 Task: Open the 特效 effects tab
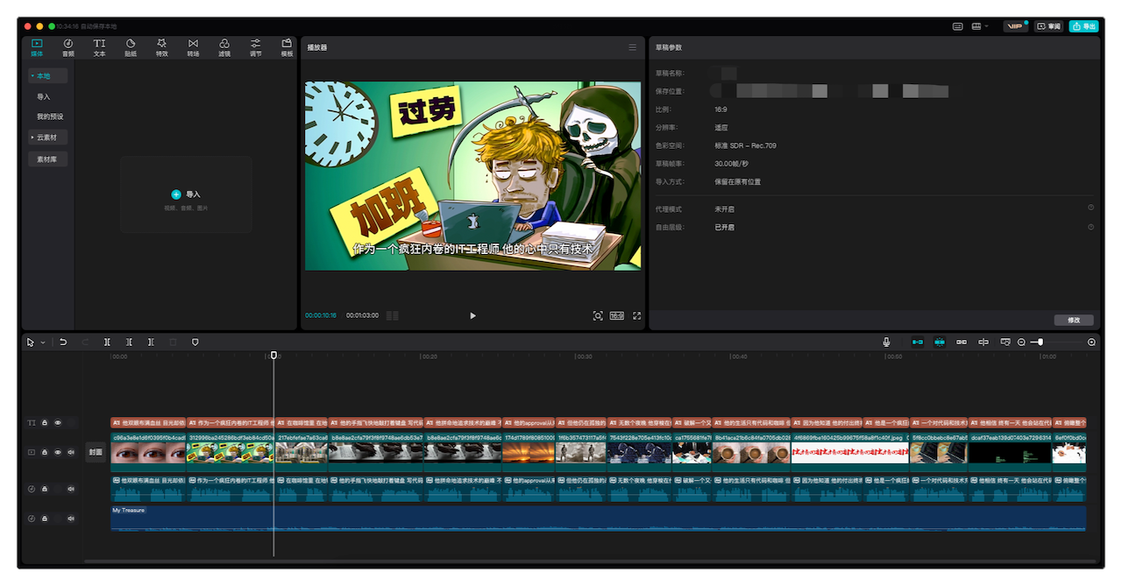[x=161, y=47]
